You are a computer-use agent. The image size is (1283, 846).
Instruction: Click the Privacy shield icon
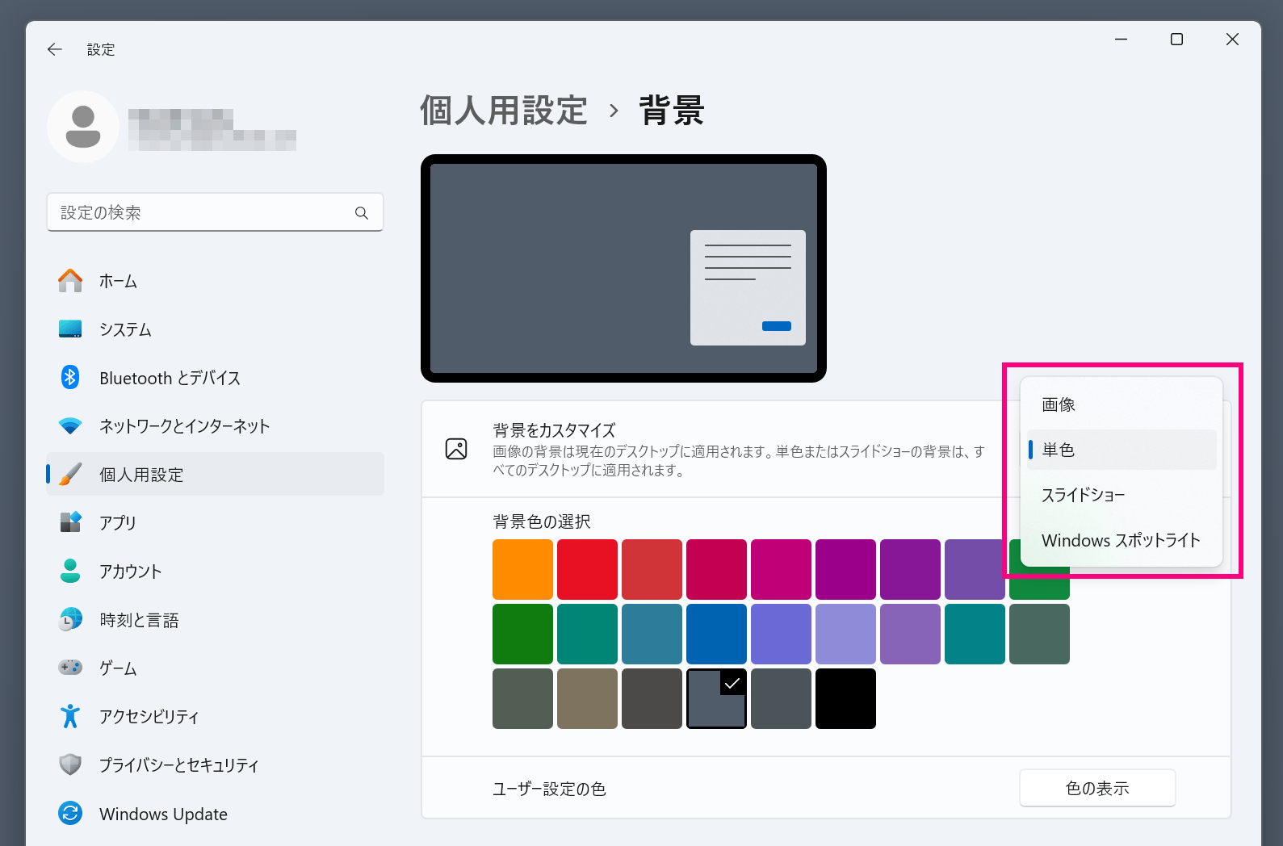(x=70, y=764)
